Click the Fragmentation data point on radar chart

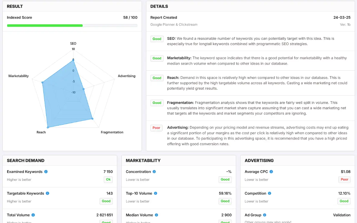93,119
